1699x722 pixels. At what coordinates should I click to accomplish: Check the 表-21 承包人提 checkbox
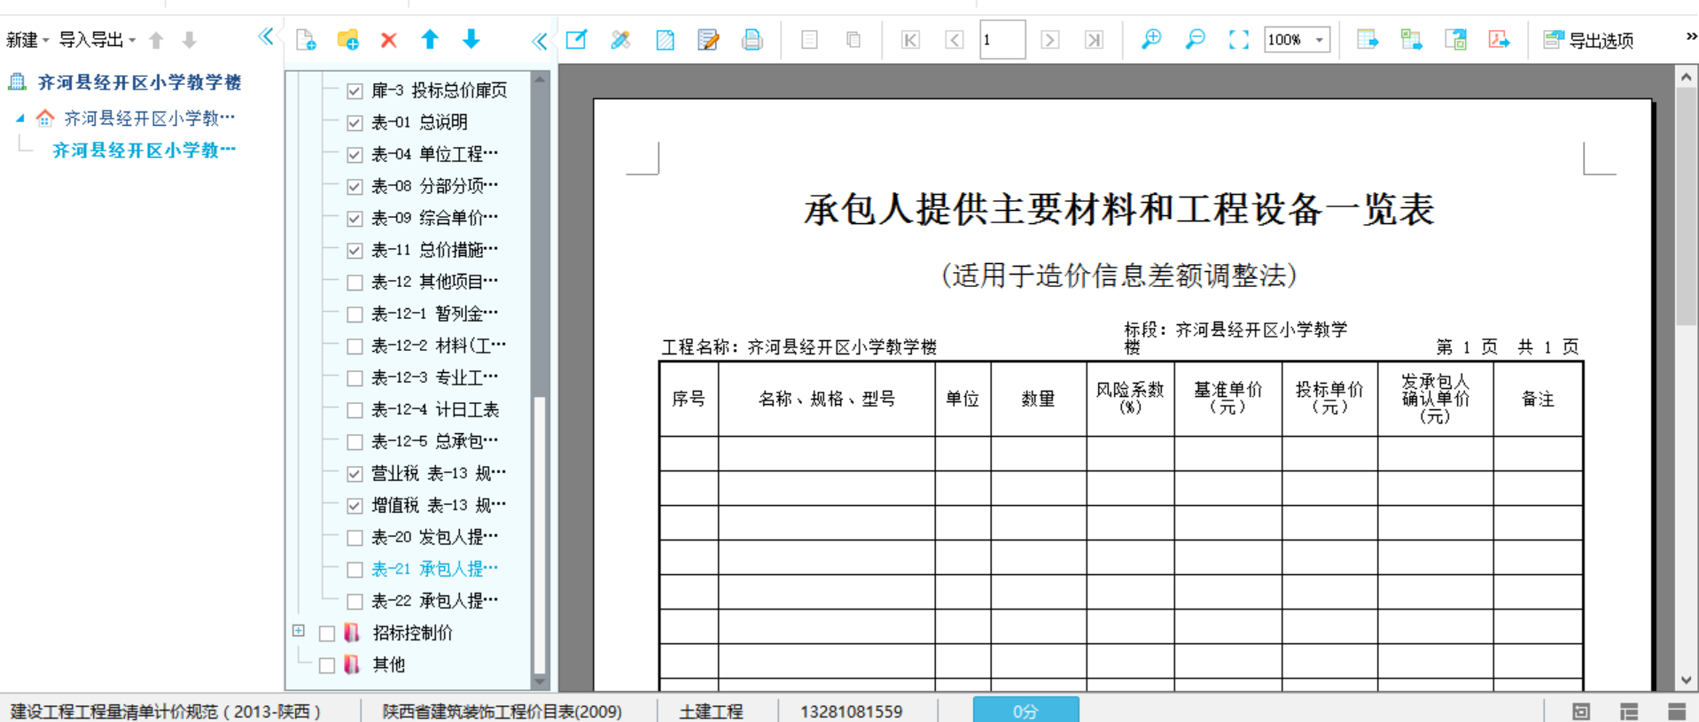pos(355,569)
